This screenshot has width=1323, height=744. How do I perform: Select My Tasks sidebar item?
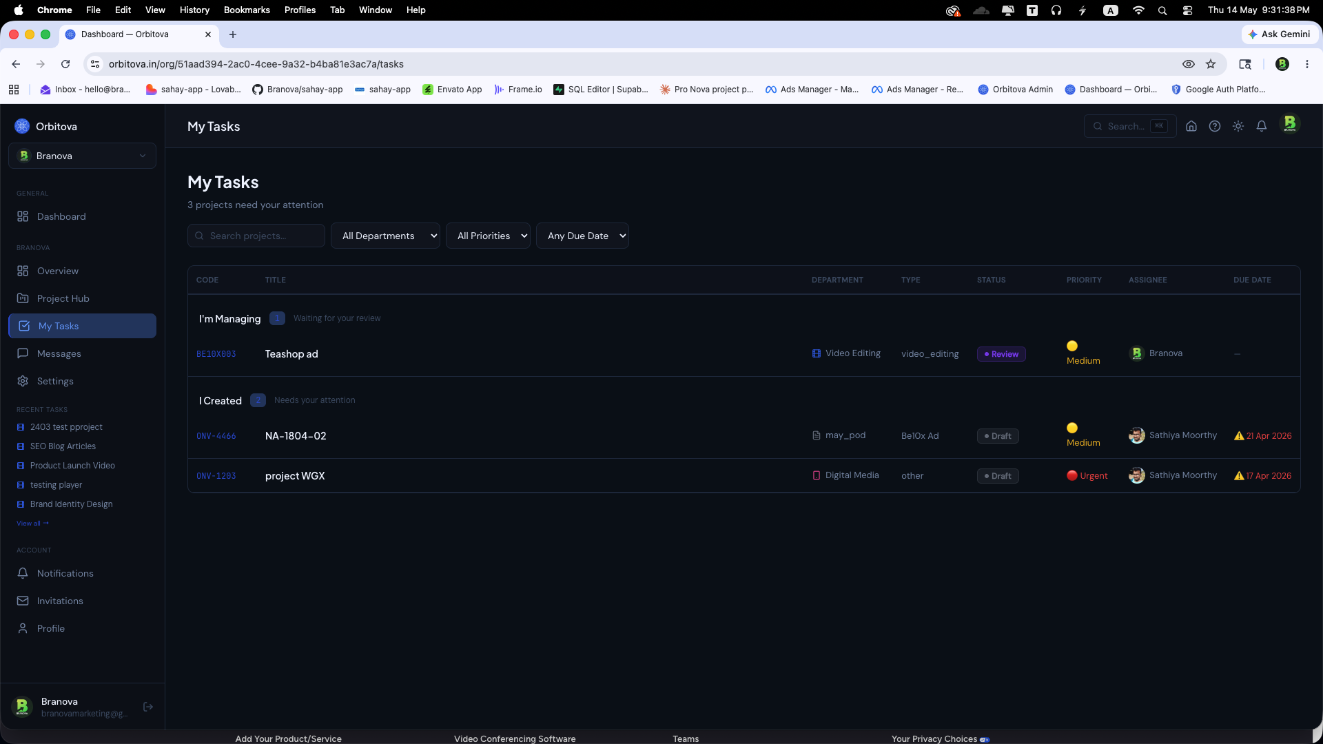[82, 326]
